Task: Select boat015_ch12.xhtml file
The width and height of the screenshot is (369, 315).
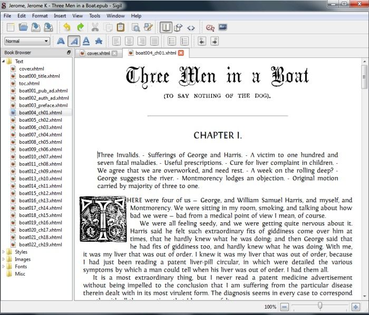Action: [41, 193]
